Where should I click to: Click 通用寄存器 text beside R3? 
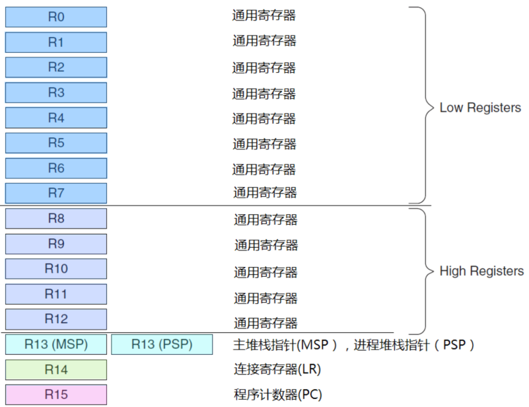pos(264,94)
